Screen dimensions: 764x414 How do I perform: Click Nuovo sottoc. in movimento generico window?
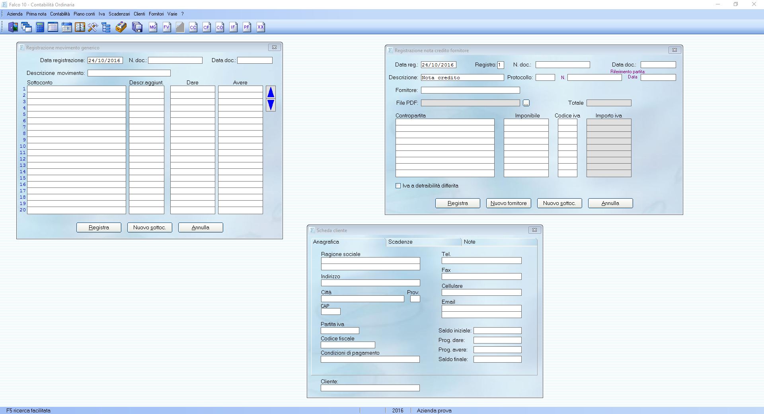tap(150, 228)
